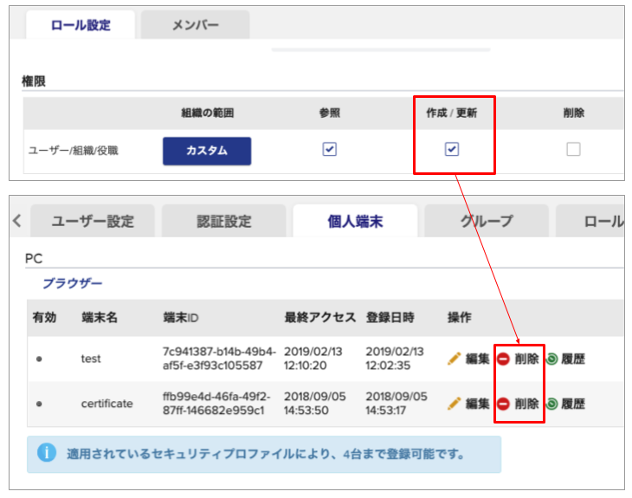Click the pencil edit icon for test
This screenshot has height=498, width=632.
pos(455,359)
